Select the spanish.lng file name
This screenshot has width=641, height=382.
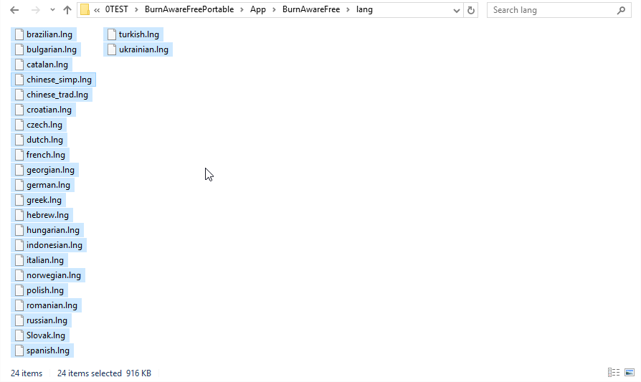[48, 350]
